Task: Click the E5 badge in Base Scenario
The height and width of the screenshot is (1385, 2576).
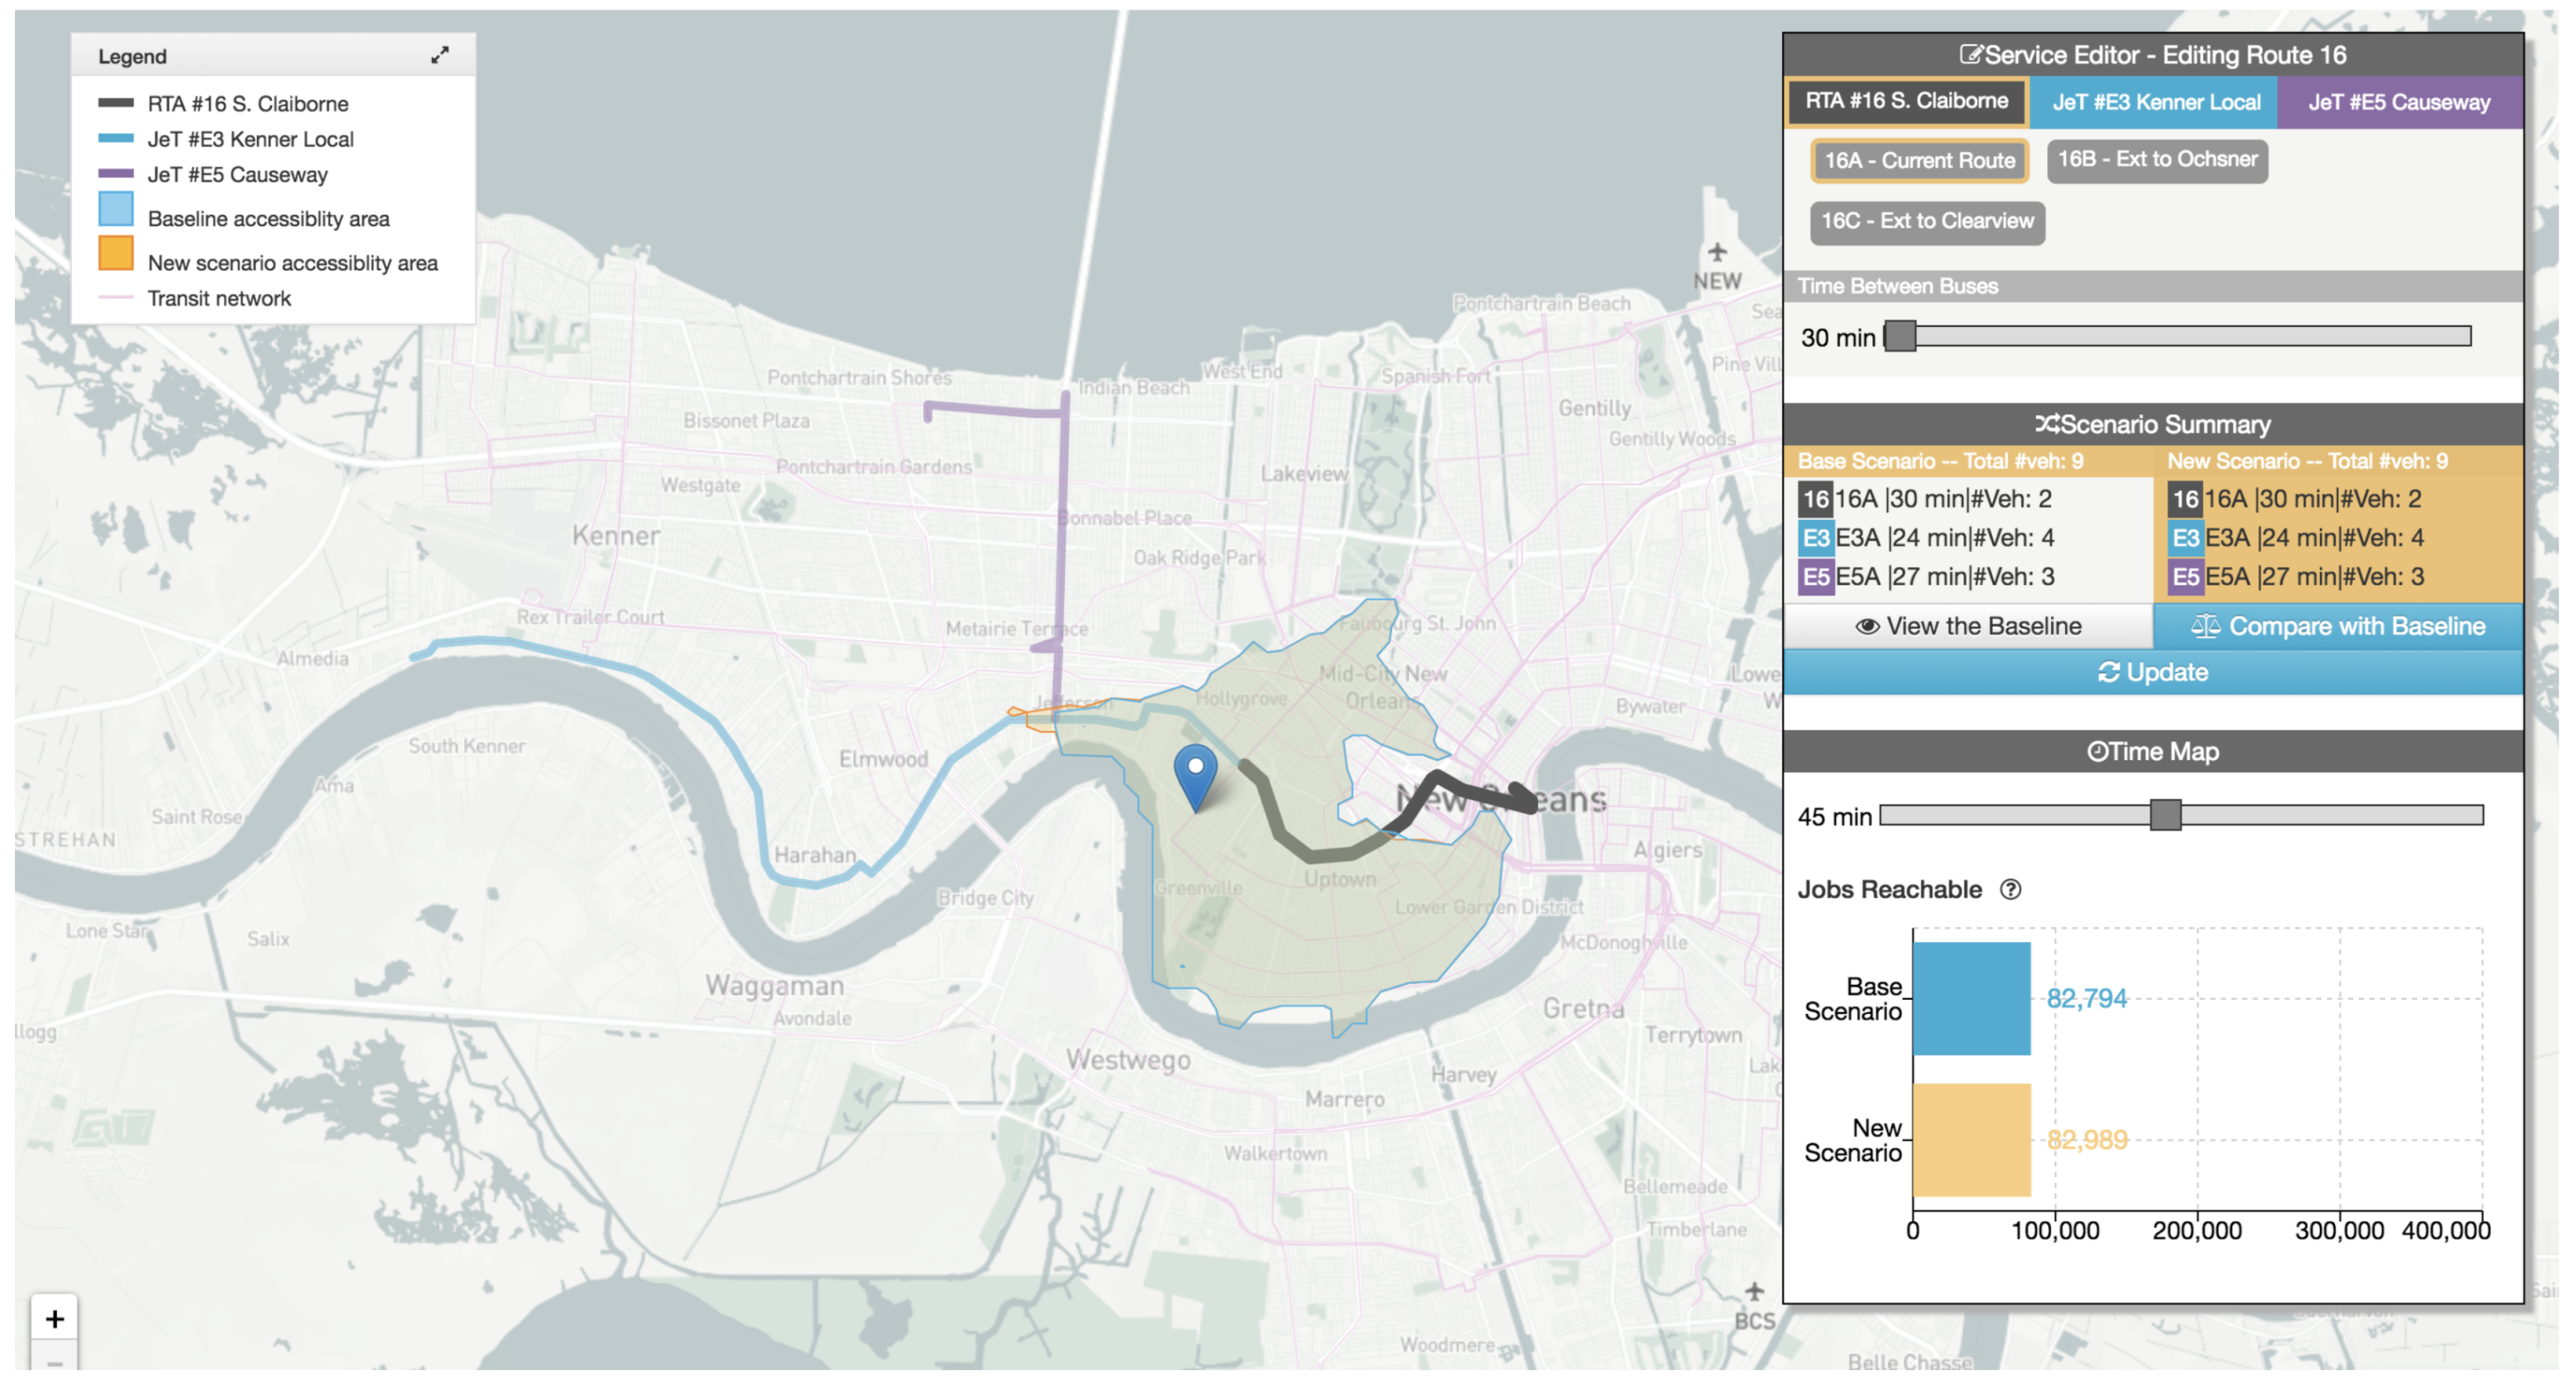Action: [1815, 577]
